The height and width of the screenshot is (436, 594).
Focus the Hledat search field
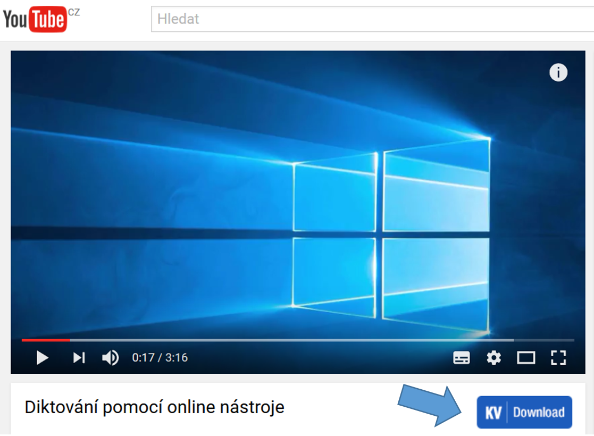(x=372, y=19)
